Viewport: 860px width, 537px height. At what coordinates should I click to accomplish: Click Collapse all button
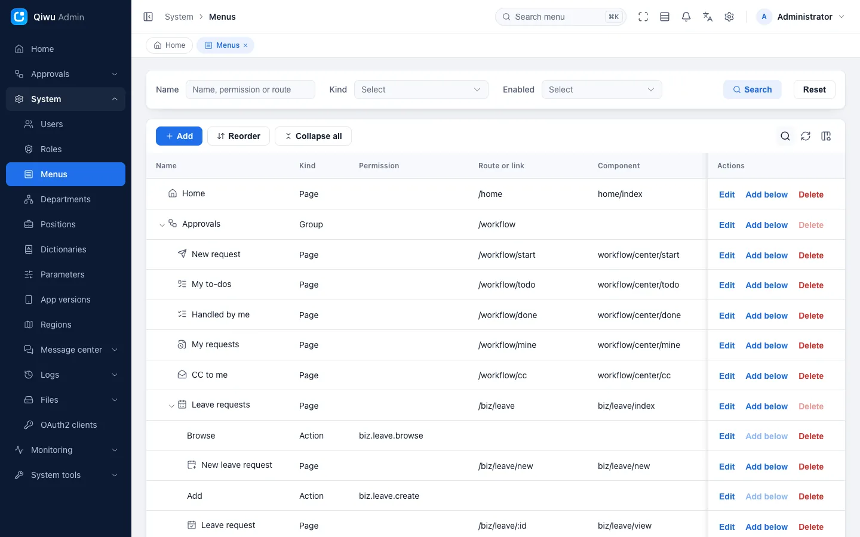(313, 136)
